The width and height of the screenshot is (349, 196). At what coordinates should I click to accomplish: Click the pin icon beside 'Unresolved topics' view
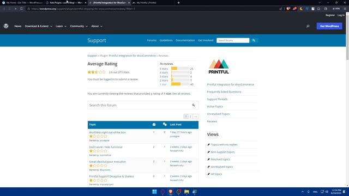[x=208, y=167]
